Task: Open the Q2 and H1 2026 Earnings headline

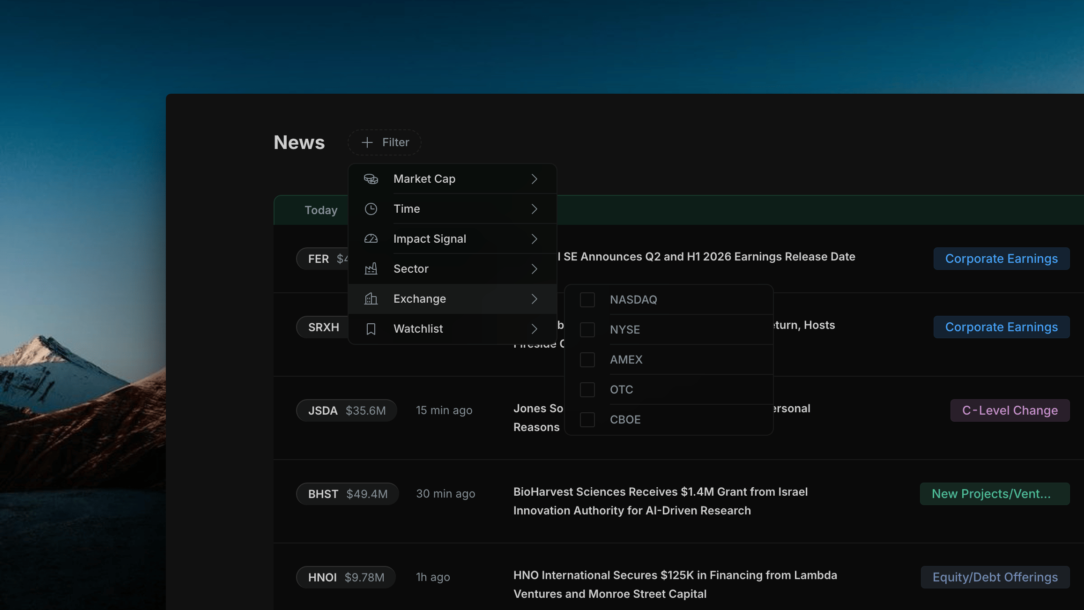Action: point(706,257)
